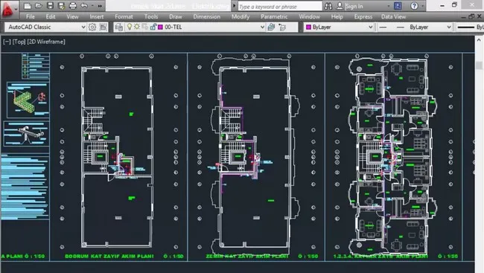Click the Sign In button
This screenshot has width=484, height=273.
354,6
